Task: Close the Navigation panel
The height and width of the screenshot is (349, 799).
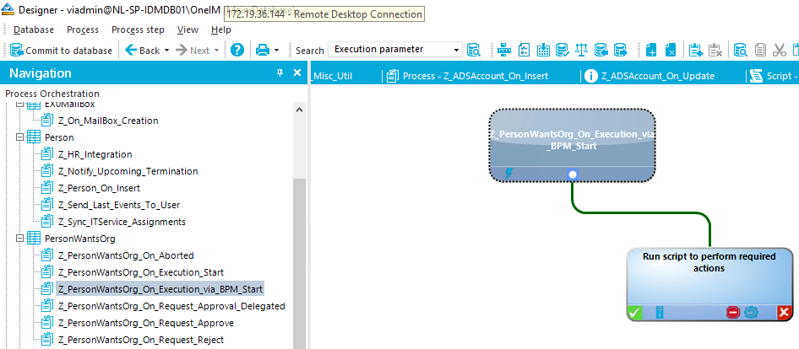Action: [x=297, y=72]
